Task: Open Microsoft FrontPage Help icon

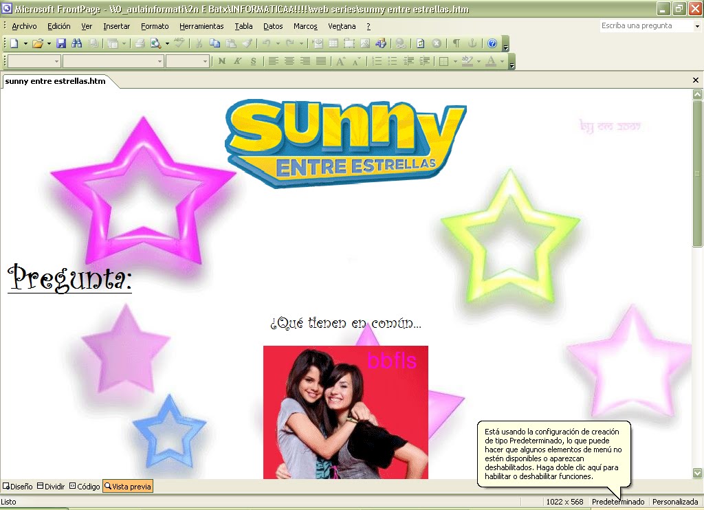Action: click(x=492, y=43)
